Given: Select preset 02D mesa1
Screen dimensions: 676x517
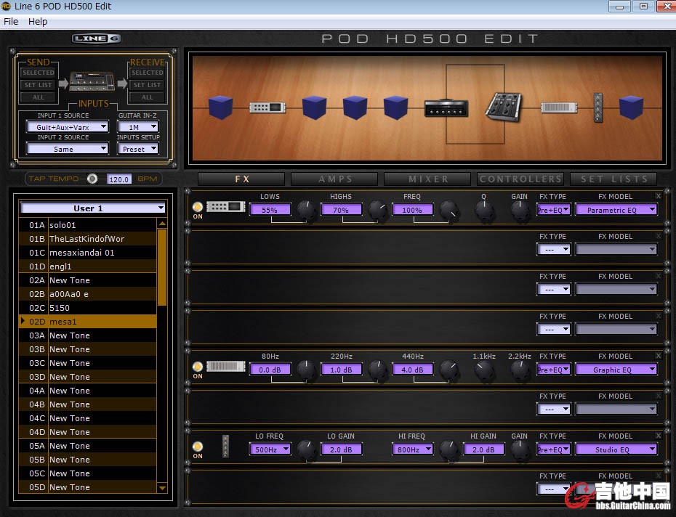Looking at the screenshot, I should (x=87, y=322).
